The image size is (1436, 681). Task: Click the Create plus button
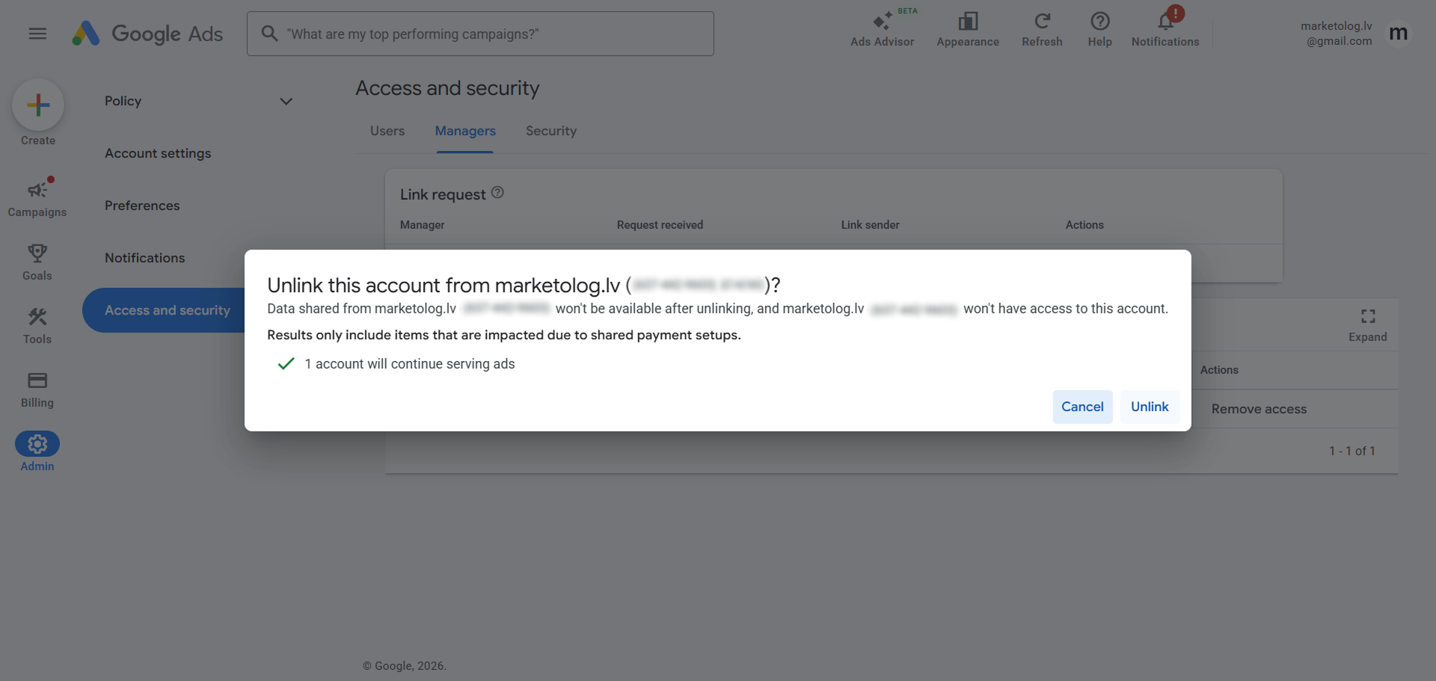38,105
